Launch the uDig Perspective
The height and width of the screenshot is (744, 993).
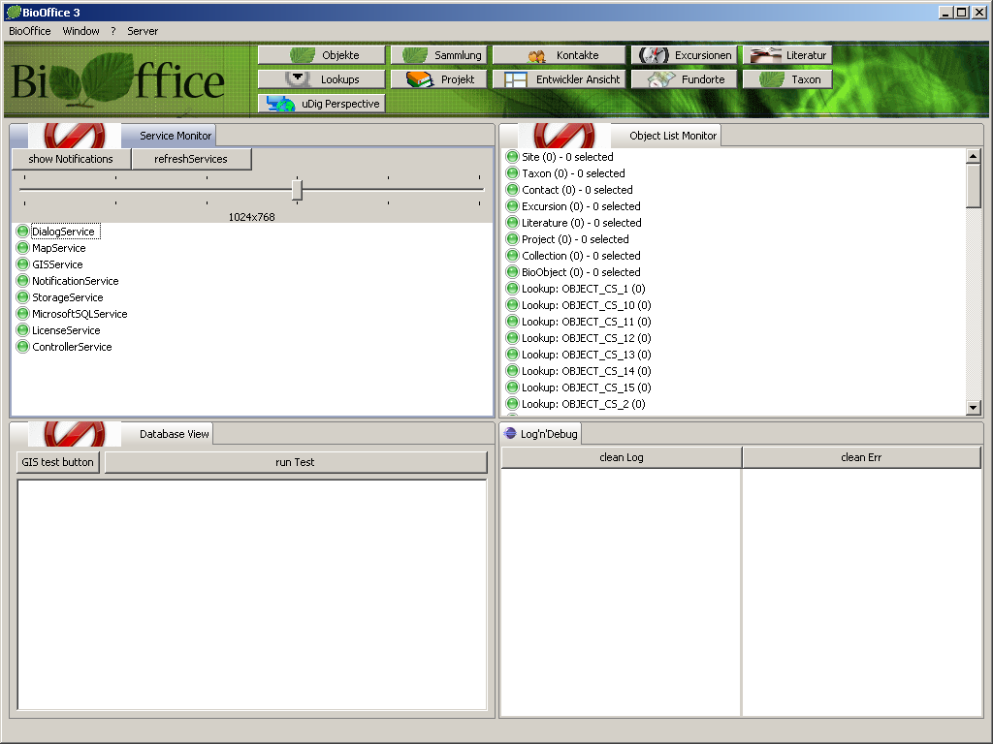[x=322, y=103]
